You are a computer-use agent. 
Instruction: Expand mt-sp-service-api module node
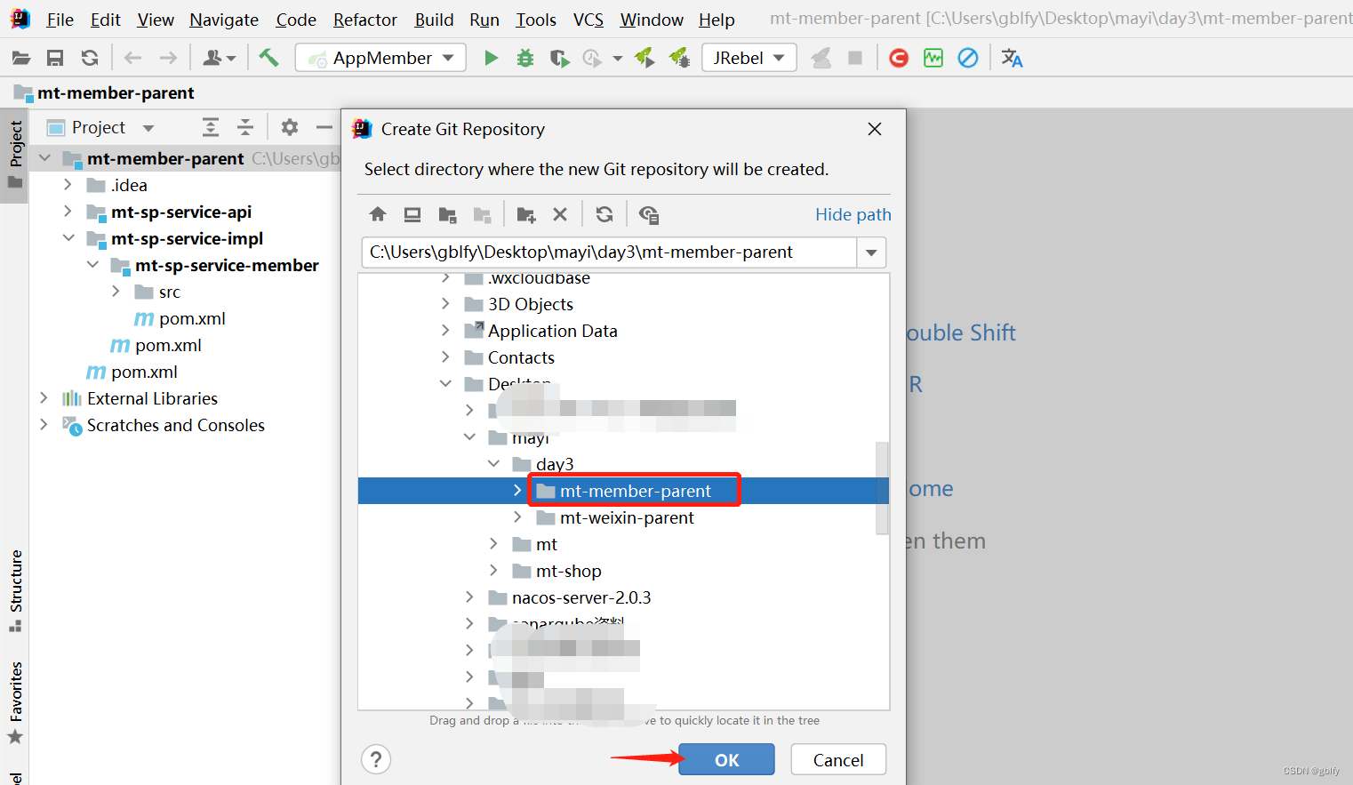click(68, 212)
